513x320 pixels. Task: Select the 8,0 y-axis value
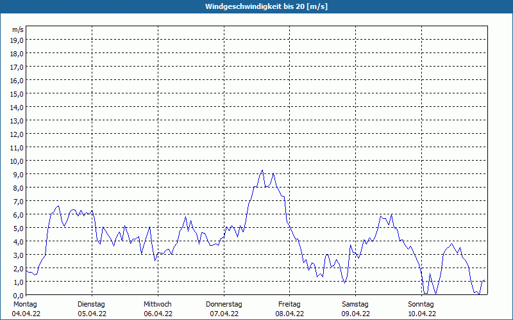[x=18, y=188]
